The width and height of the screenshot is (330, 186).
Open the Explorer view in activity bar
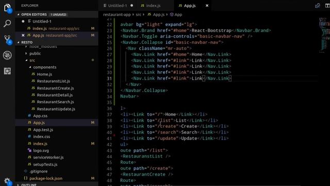click(x=7, y=8)
